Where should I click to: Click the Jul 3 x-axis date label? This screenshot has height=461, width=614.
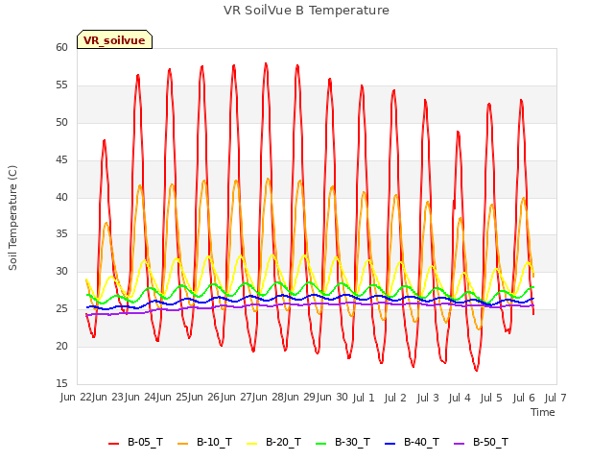[x=428, y=398]
